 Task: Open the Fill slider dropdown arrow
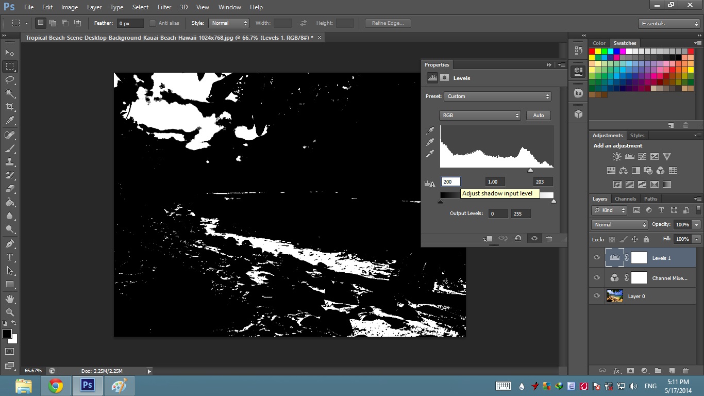697,239
